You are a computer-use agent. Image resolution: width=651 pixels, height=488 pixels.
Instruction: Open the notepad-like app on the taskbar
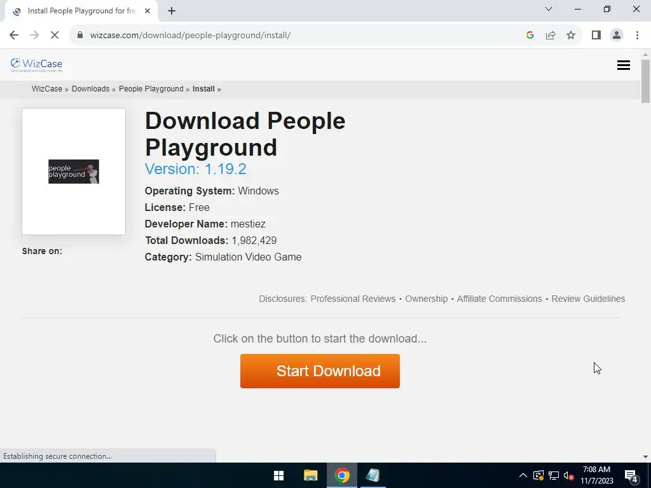[373, 475]
